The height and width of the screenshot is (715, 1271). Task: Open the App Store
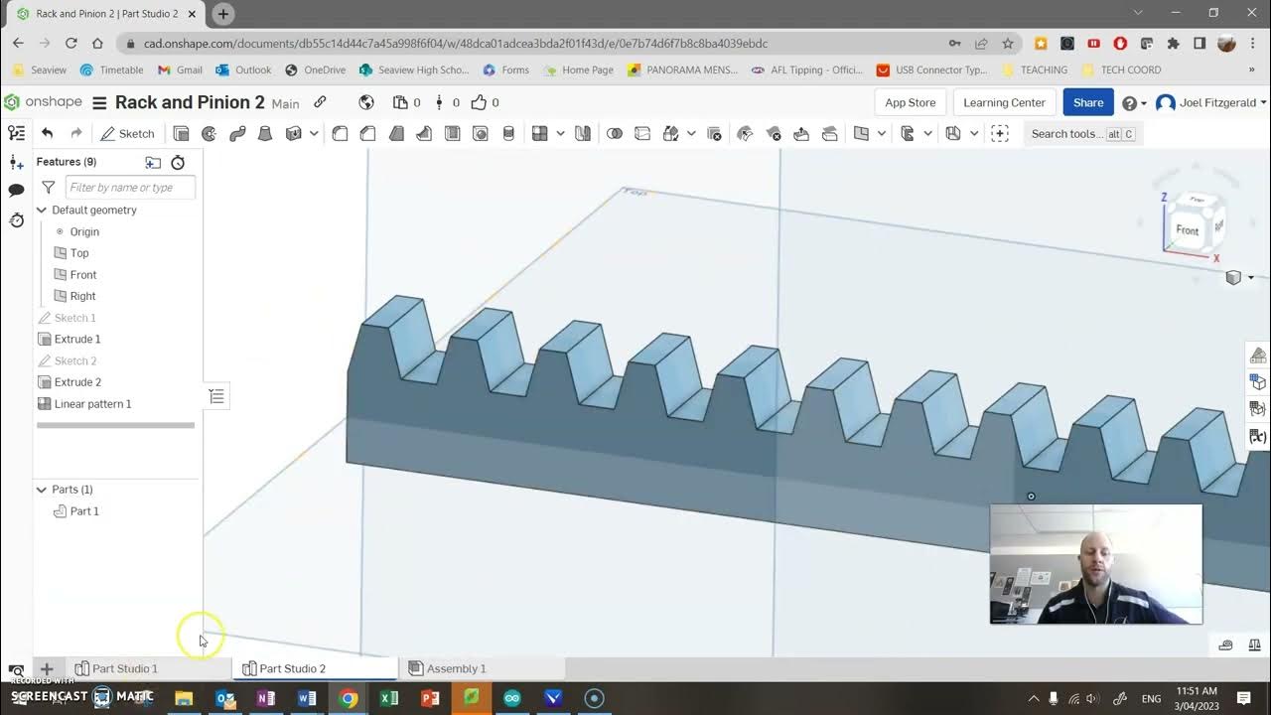coord(911,102)
